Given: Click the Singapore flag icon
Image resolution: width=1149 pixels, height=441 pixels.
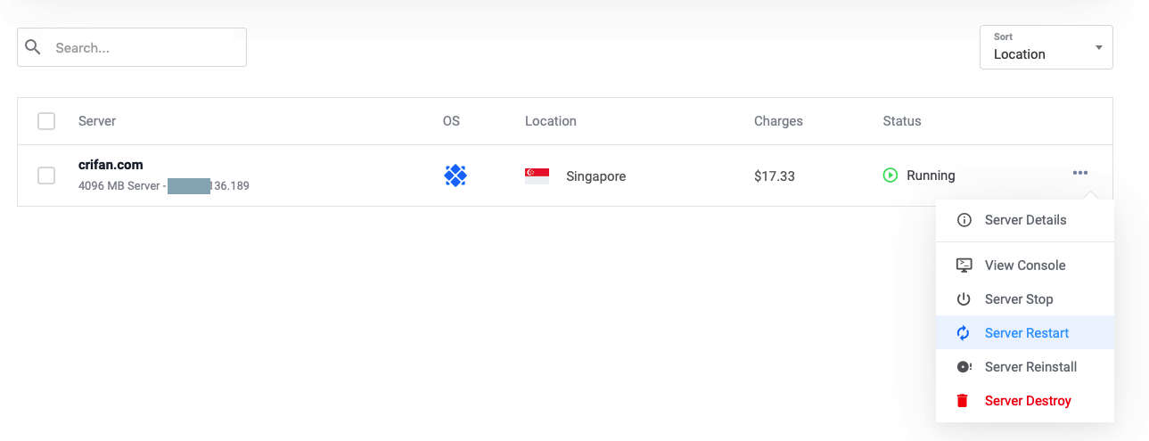Looking at the screenshot, I should pyautogui.click(x=537, y=176).
